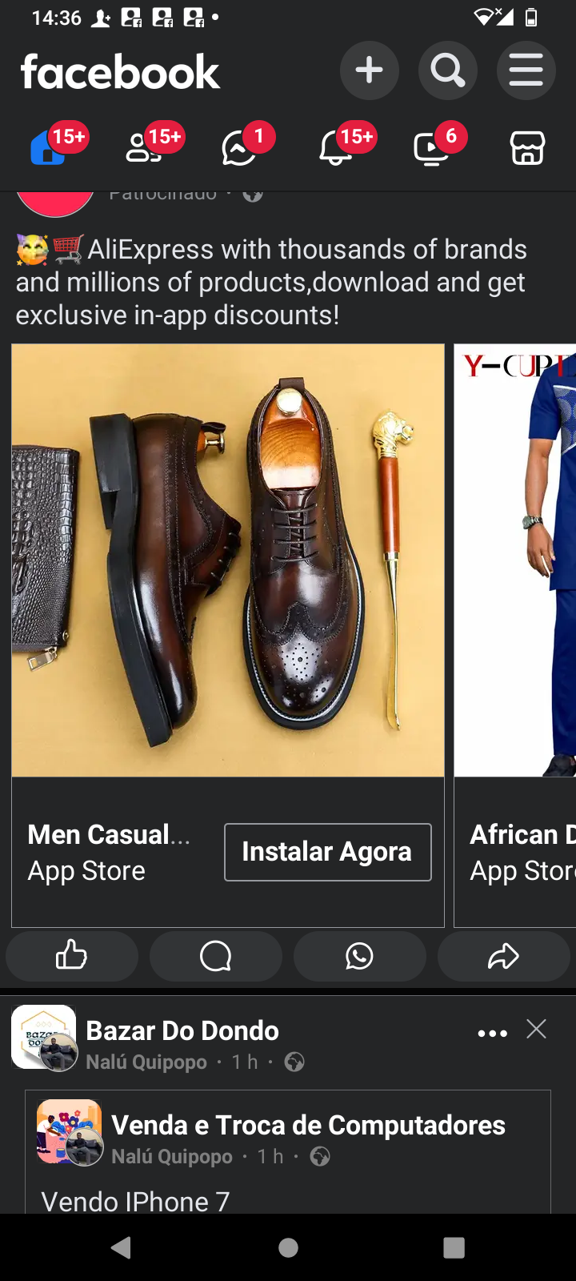Image resolution: width=576 pixels, height=1281 pixels.
Task: Open Messenger chat icon
Action: pyautogui.click(x=240, y=147)
